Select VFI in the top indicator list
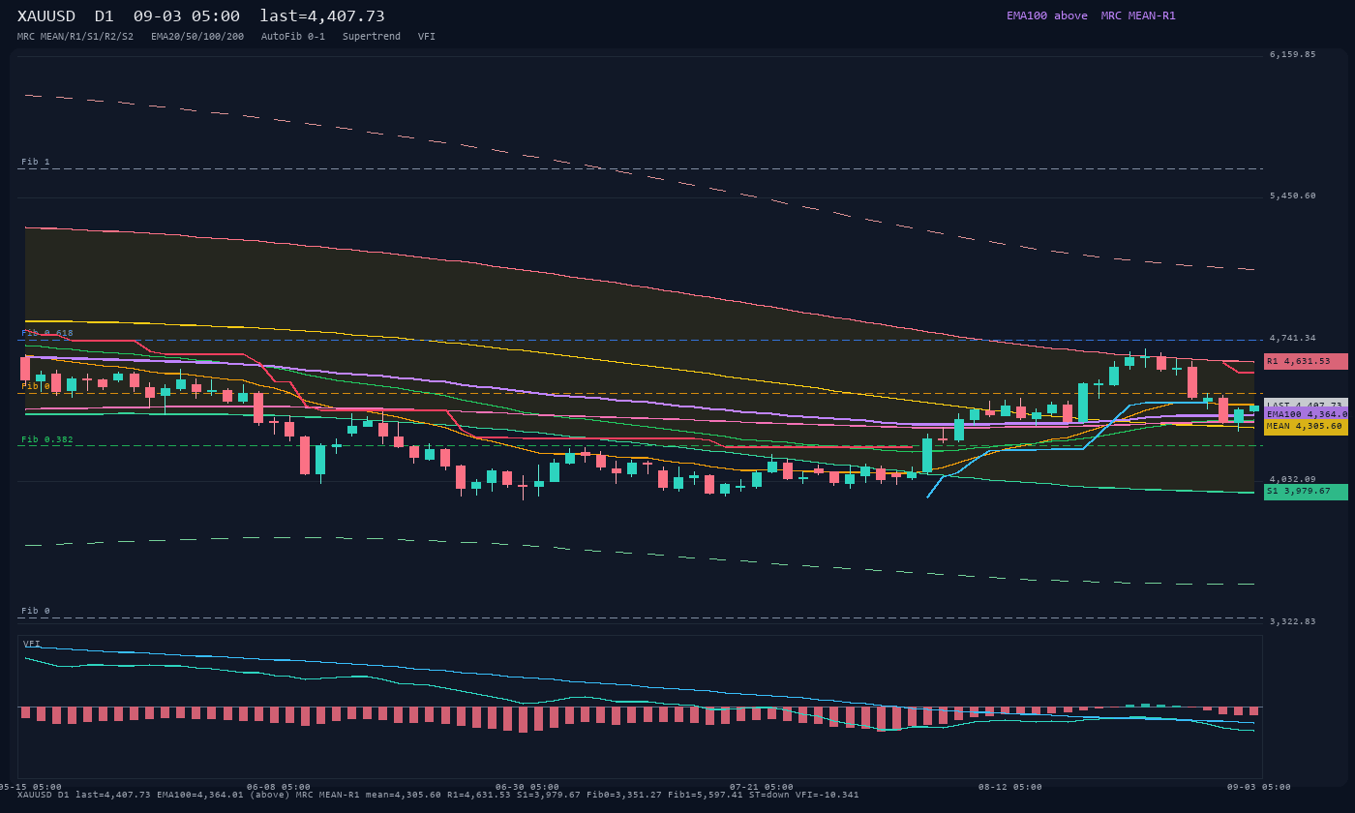 [x=427, y=37]
